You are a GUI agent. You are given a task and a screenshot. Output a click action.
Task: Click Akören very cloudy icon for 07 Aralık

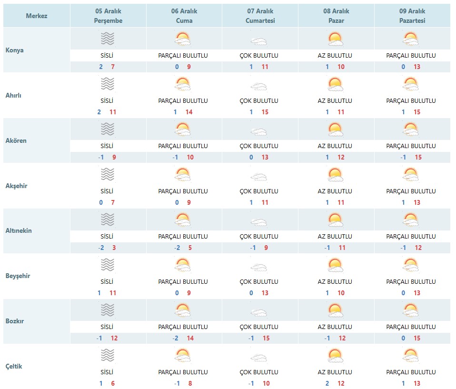click(x=259, y=132)
